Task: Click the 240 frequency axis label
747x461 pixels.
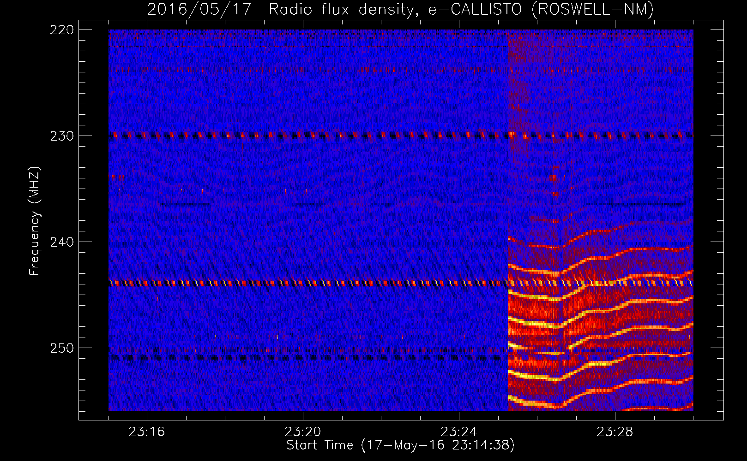Action: [x=62, y=242]
